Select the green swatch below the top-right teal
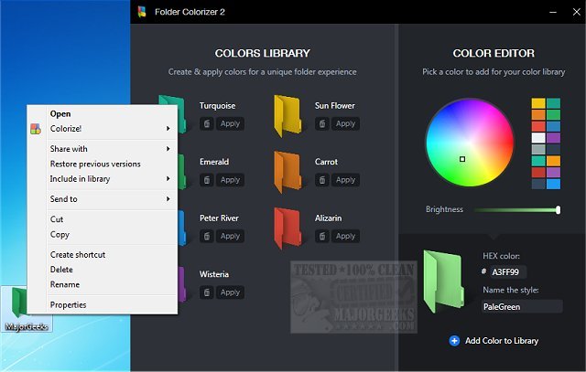 click(553, 114)
